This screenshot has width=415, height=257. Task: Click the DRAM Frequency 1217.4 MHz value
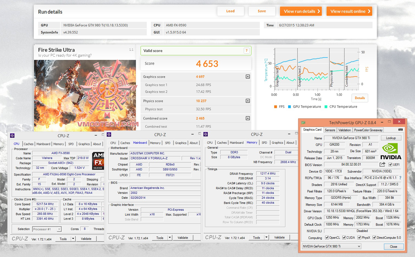pos(268,173)
